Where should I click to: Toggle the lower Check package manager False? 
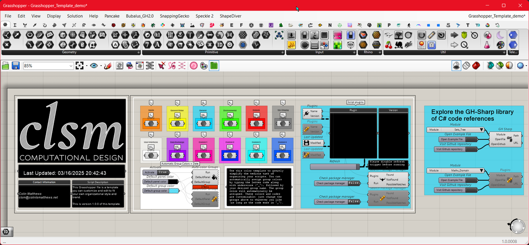pos(354,201)
